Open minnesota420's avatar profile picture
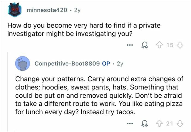Screen dimensions: 191x132 (14, 10)
